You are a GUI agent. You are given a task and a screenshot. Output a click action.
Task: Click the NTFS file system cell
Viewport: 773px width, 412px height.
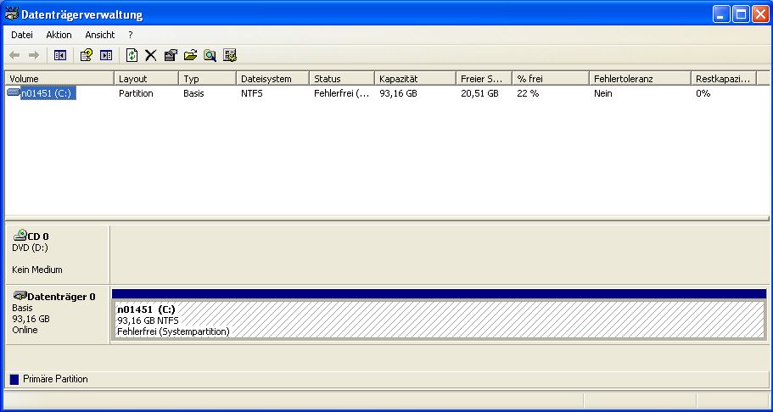pyautogui.click(x=252, y=93)
